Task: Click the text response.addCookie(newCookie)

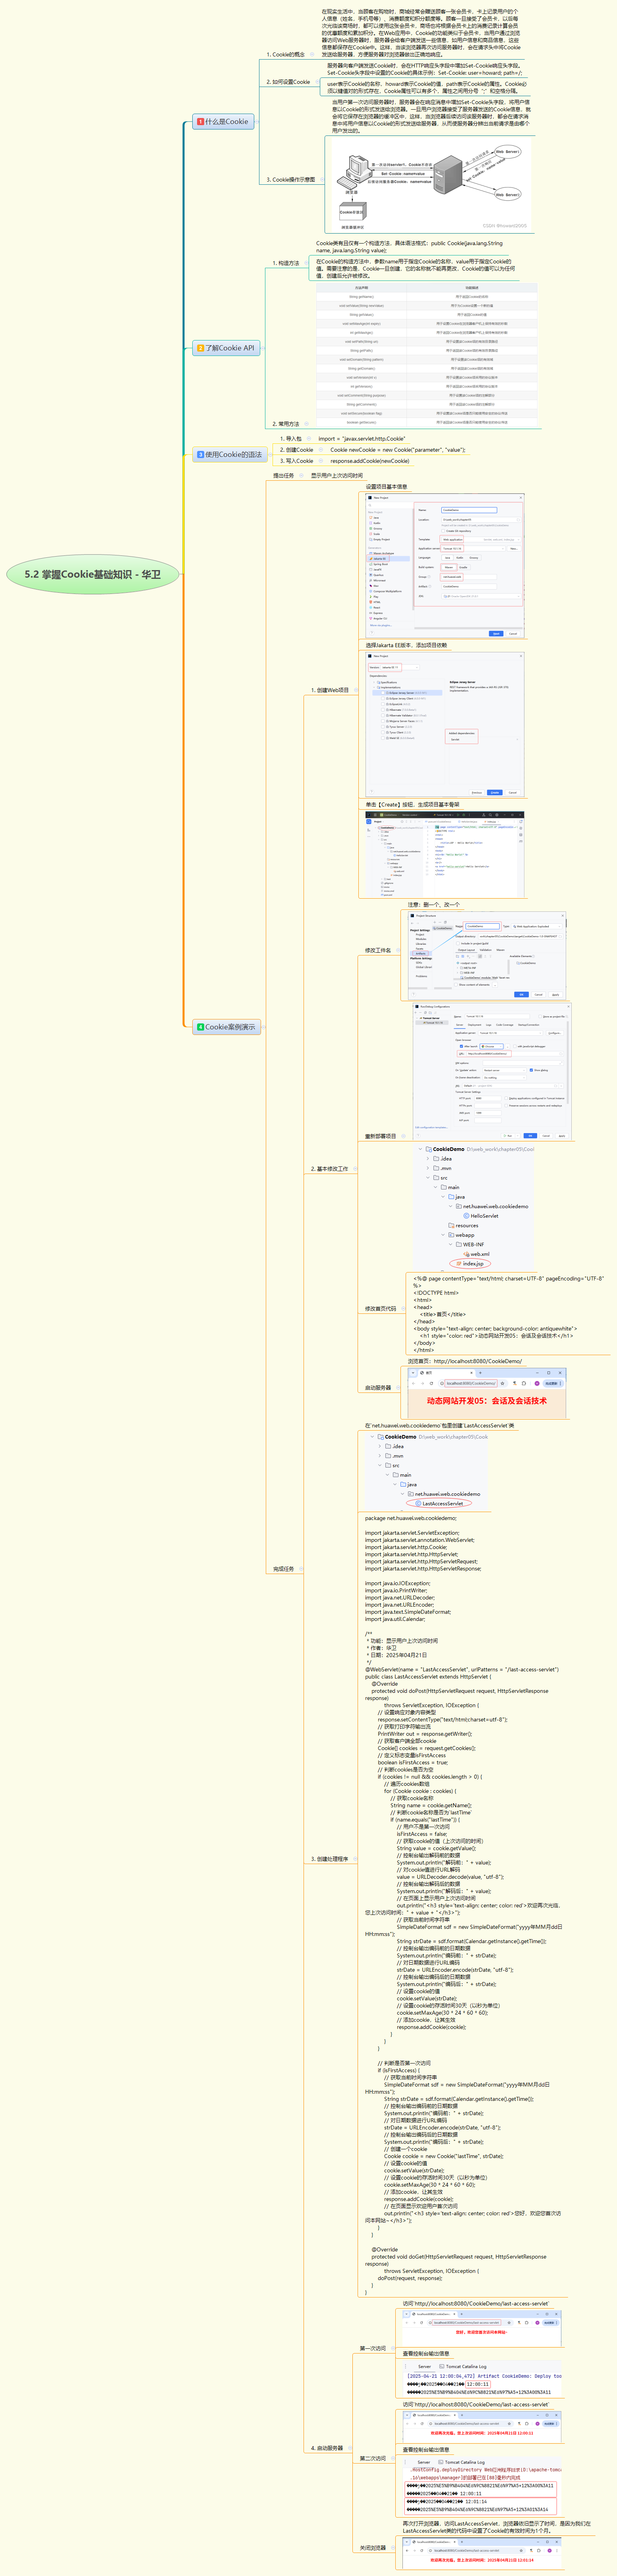Action: tap(370, 461)
